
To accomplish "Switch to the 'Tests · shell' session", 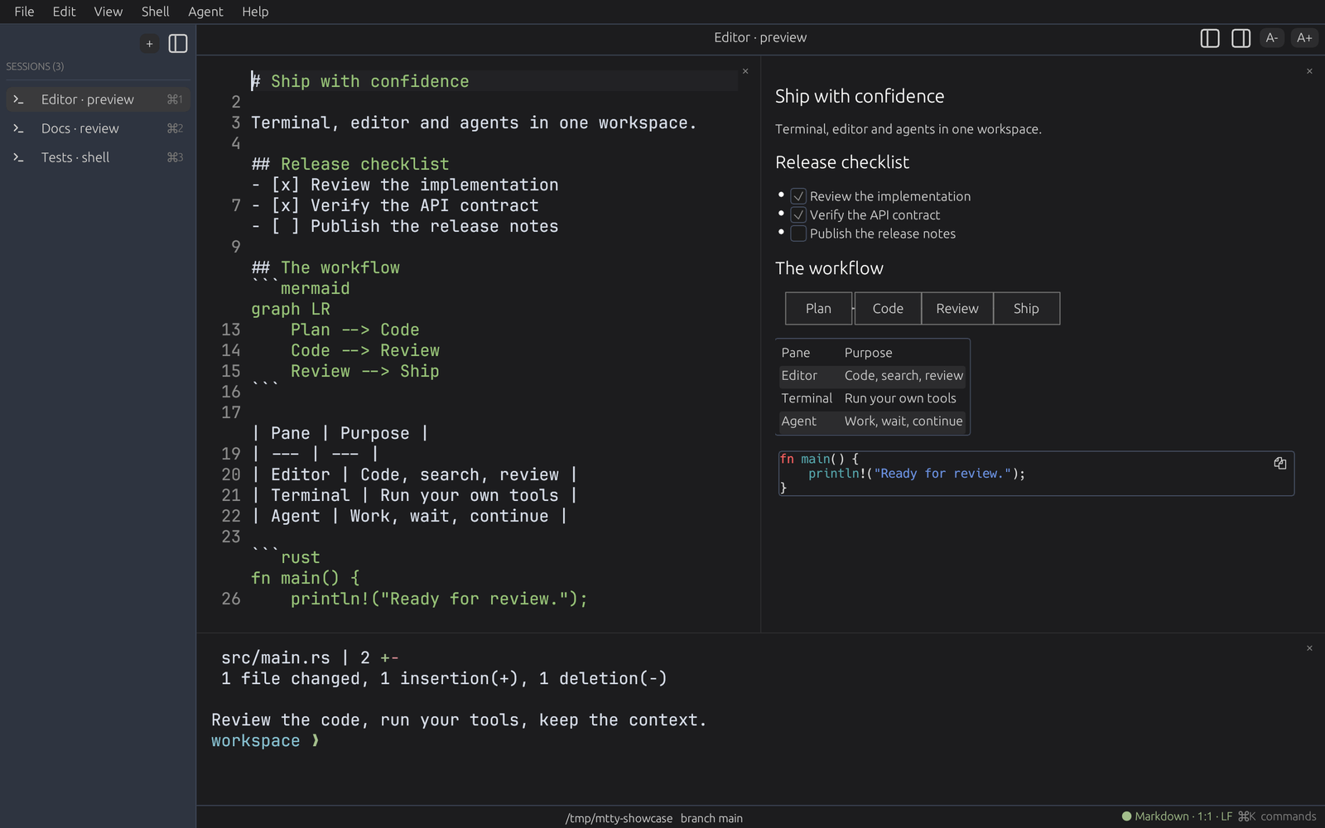I will 98,157.
